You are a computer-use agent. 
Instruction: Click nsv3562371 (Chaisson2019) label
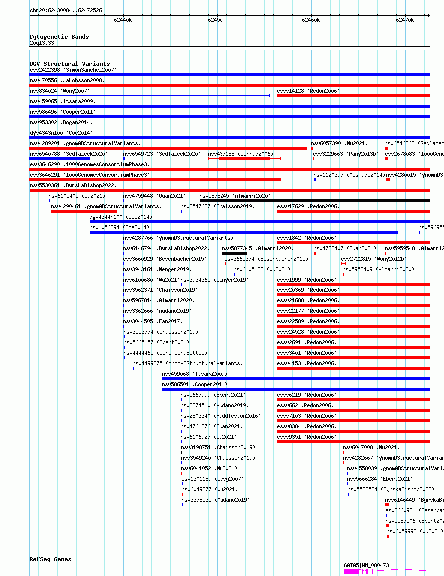tap(160, 290)
